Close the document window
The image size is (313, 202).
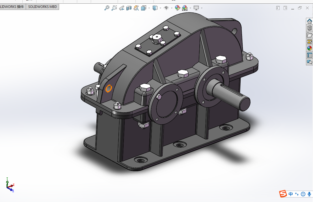pos(307,8)
